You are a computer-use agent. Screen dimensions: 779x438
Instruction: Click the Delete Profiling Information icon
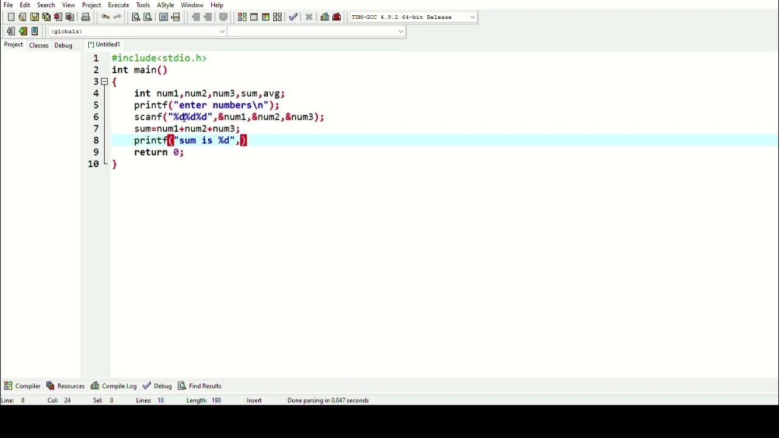[337, 17]
